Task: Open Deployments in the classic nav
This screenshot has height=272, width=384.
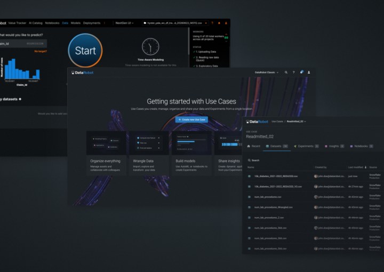Action: pos(92,23)
